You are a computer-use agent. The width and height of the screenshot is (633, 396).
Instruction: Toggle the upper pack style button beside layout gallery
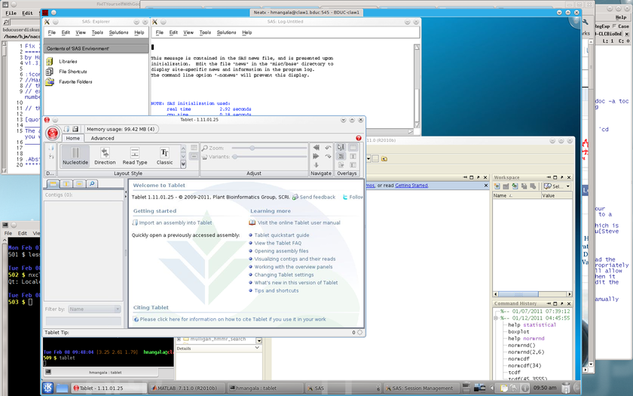[194, 148]
